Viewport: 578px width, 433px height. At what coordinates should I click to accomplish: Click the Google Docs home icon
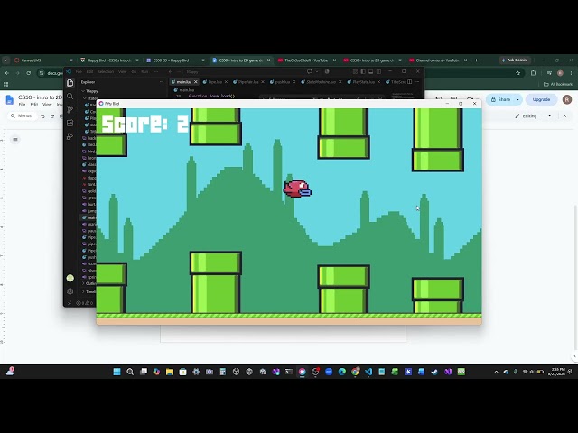coord(10,99)
